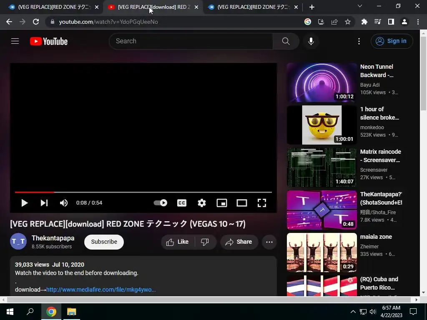
Task: Skip to the next video
Action: [44, 203]
